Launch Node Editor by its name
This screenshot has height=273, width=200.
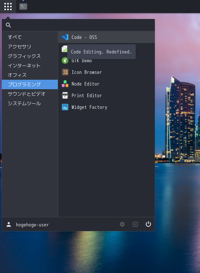click(85, 84)
